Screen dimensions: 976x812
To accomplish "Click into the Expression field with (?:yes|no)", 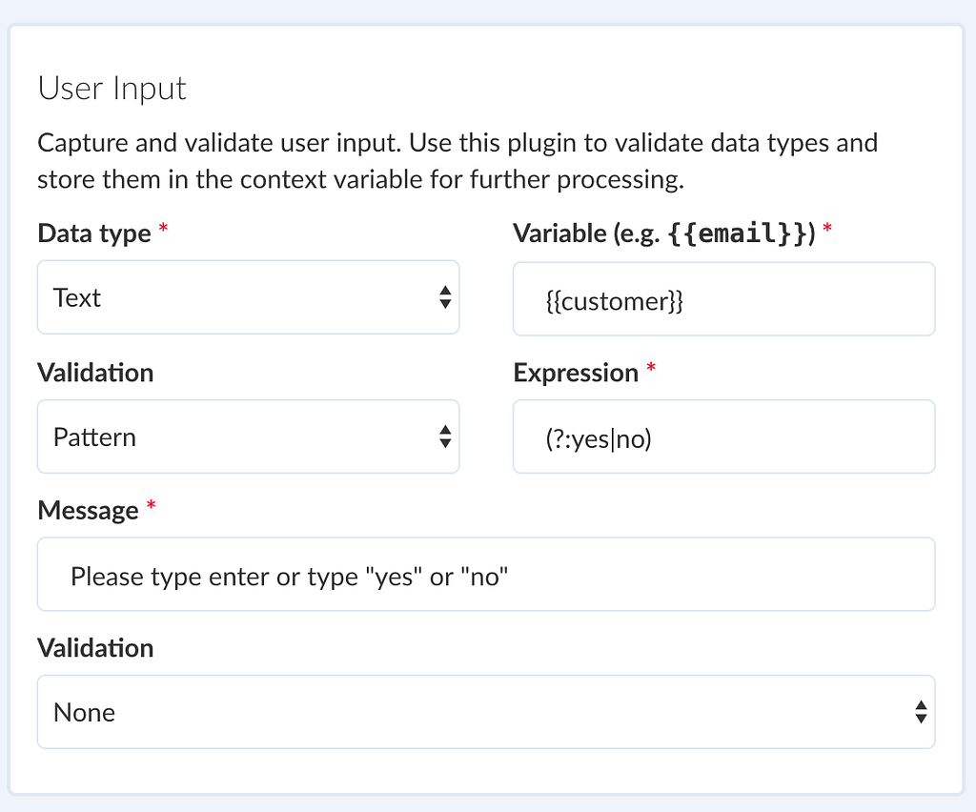I will [x=723, y=438].
